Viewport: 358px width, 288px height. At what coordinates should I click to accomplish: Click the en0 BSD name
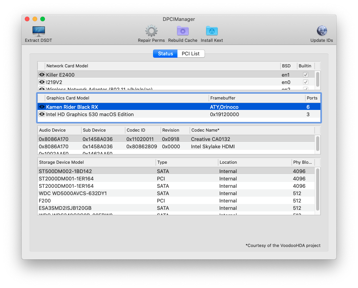pyautogui.click(x=286, y=82)
